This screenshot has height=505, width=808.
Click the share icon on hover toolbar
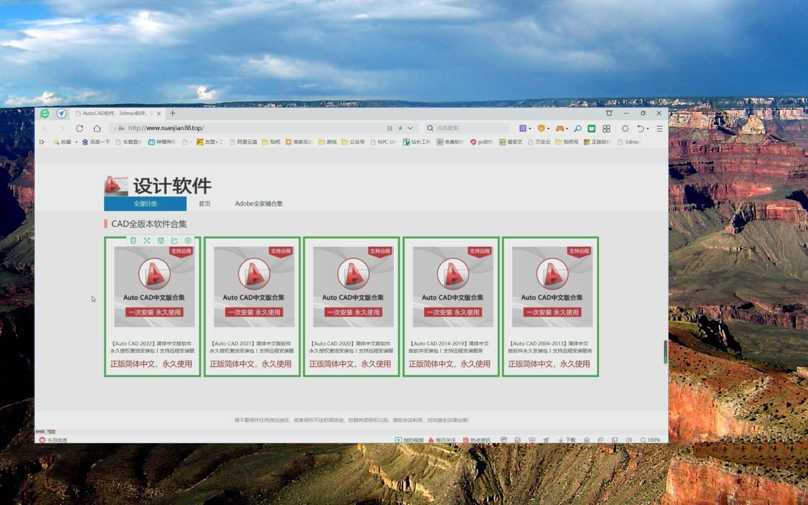click(174, 240)
